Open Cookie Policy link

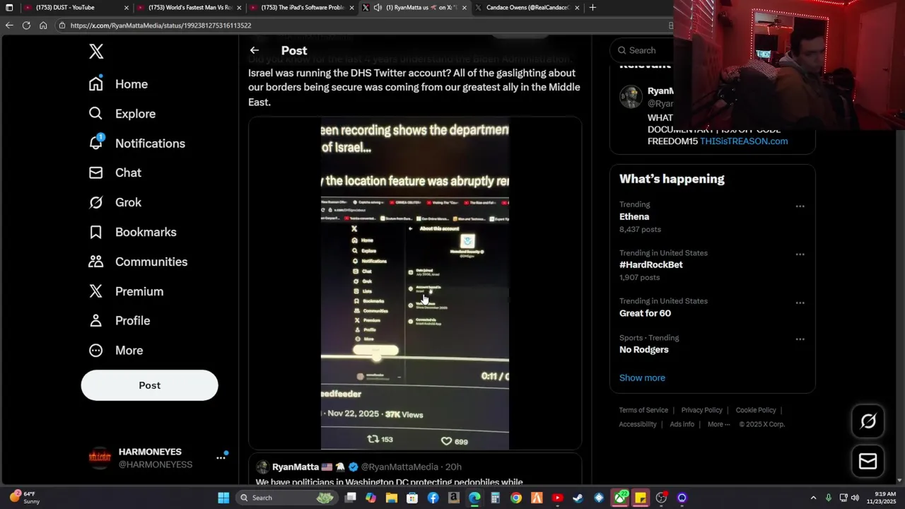coord(756,410)
